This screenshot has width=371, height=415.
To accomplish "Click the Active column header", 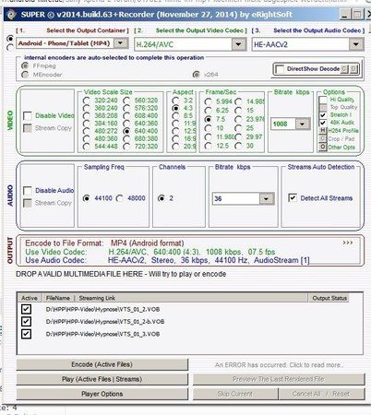I will (30, 298).
